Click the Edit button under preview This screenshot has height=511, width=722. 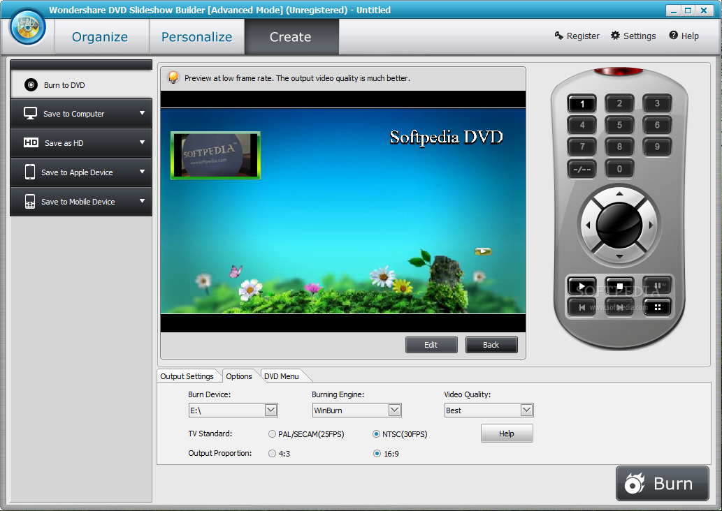tap(431, 345)
